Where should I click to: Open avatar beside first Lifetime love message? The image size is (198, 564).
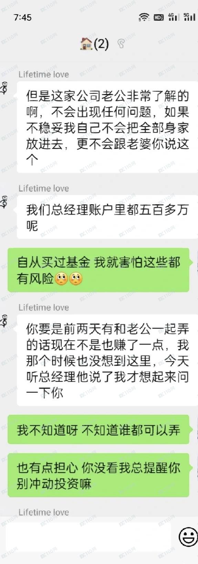tap(4, 88)
